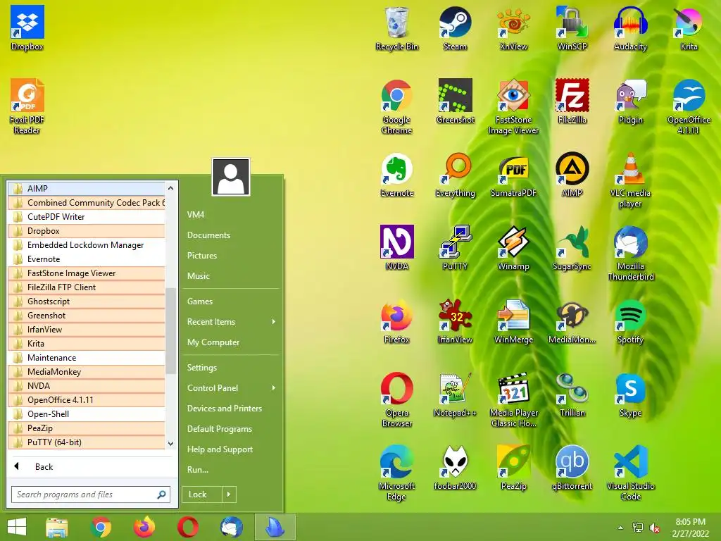Open OpenOffice 4.1.11 desktop icon
The width and height of the screenshot is (721, 541).
tap(689, 107)
